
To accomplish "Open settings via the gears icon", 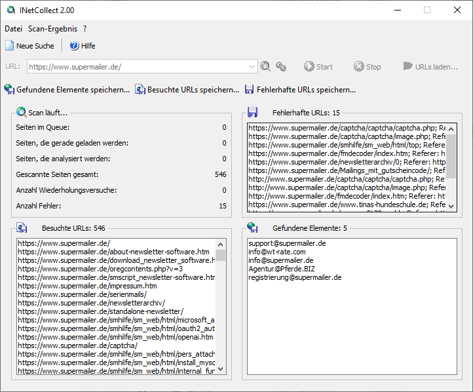I will (x=281, y=66).
